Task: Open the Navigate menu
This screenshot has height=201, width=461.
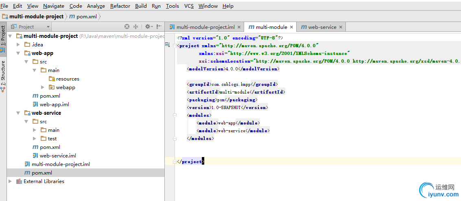Action: click(54, 6)
